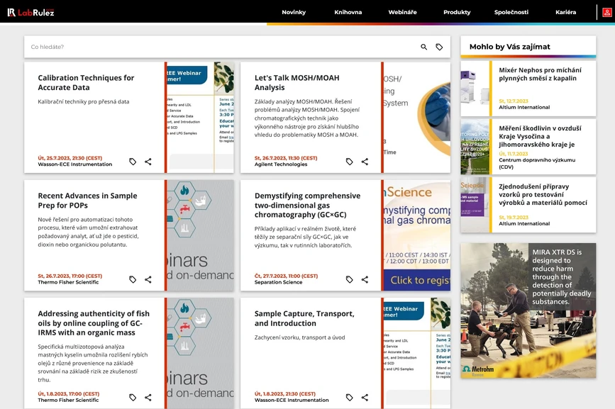
Task: Open the Produkty menu item
Action: point(457,12)
